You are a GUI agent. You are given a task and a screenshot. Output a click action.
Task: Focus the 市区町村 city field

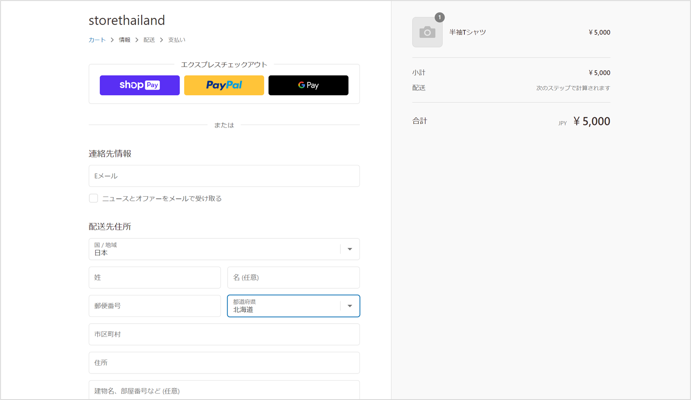coord(224,334)
